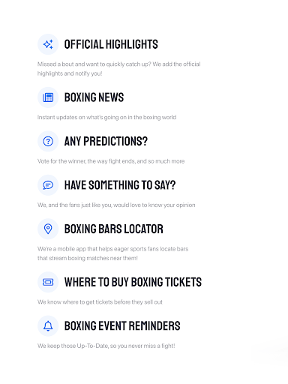Click the chat bubble comment icon
Screen dimensions: 288x384
point(48,185)
